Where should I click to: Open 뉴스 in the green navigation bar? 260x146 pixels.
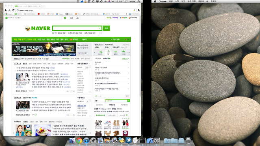click(44, 39)
